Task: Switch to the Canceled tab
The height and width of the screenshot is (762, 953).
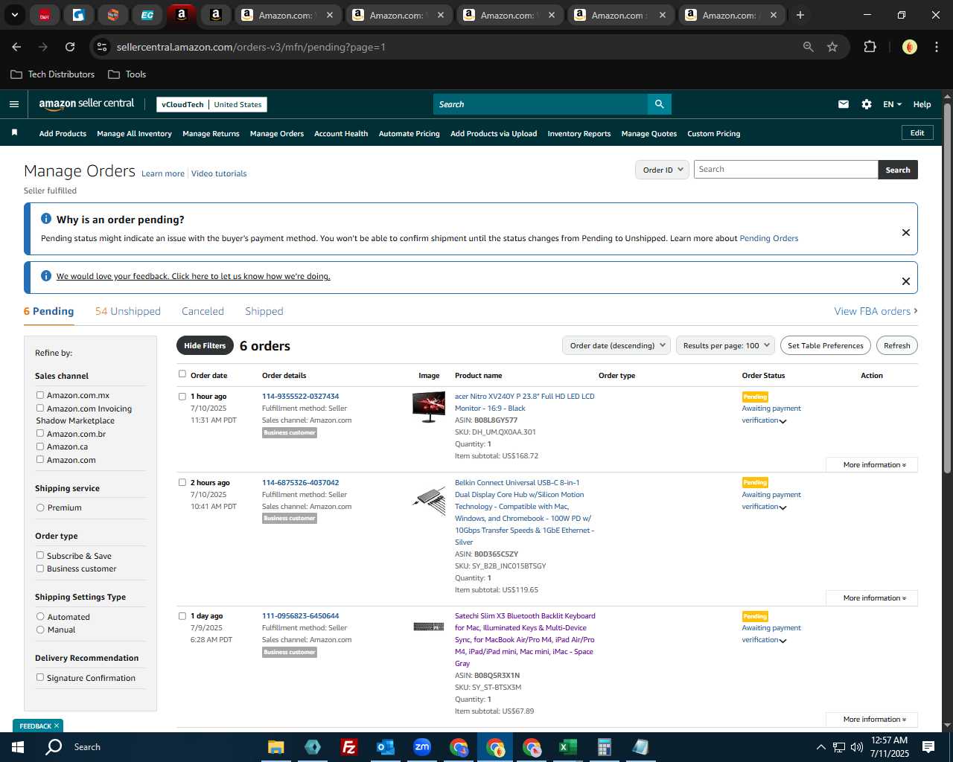Action: [x=203, y=311]
